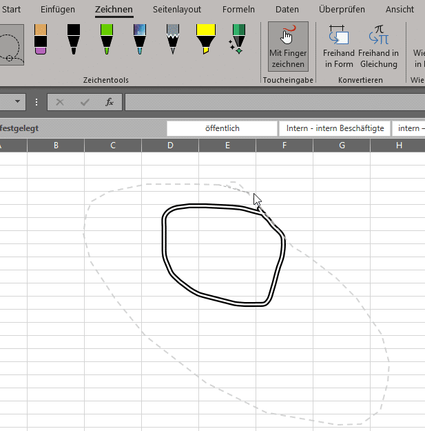Open the Formeln ribbon tab

[238, 10]
